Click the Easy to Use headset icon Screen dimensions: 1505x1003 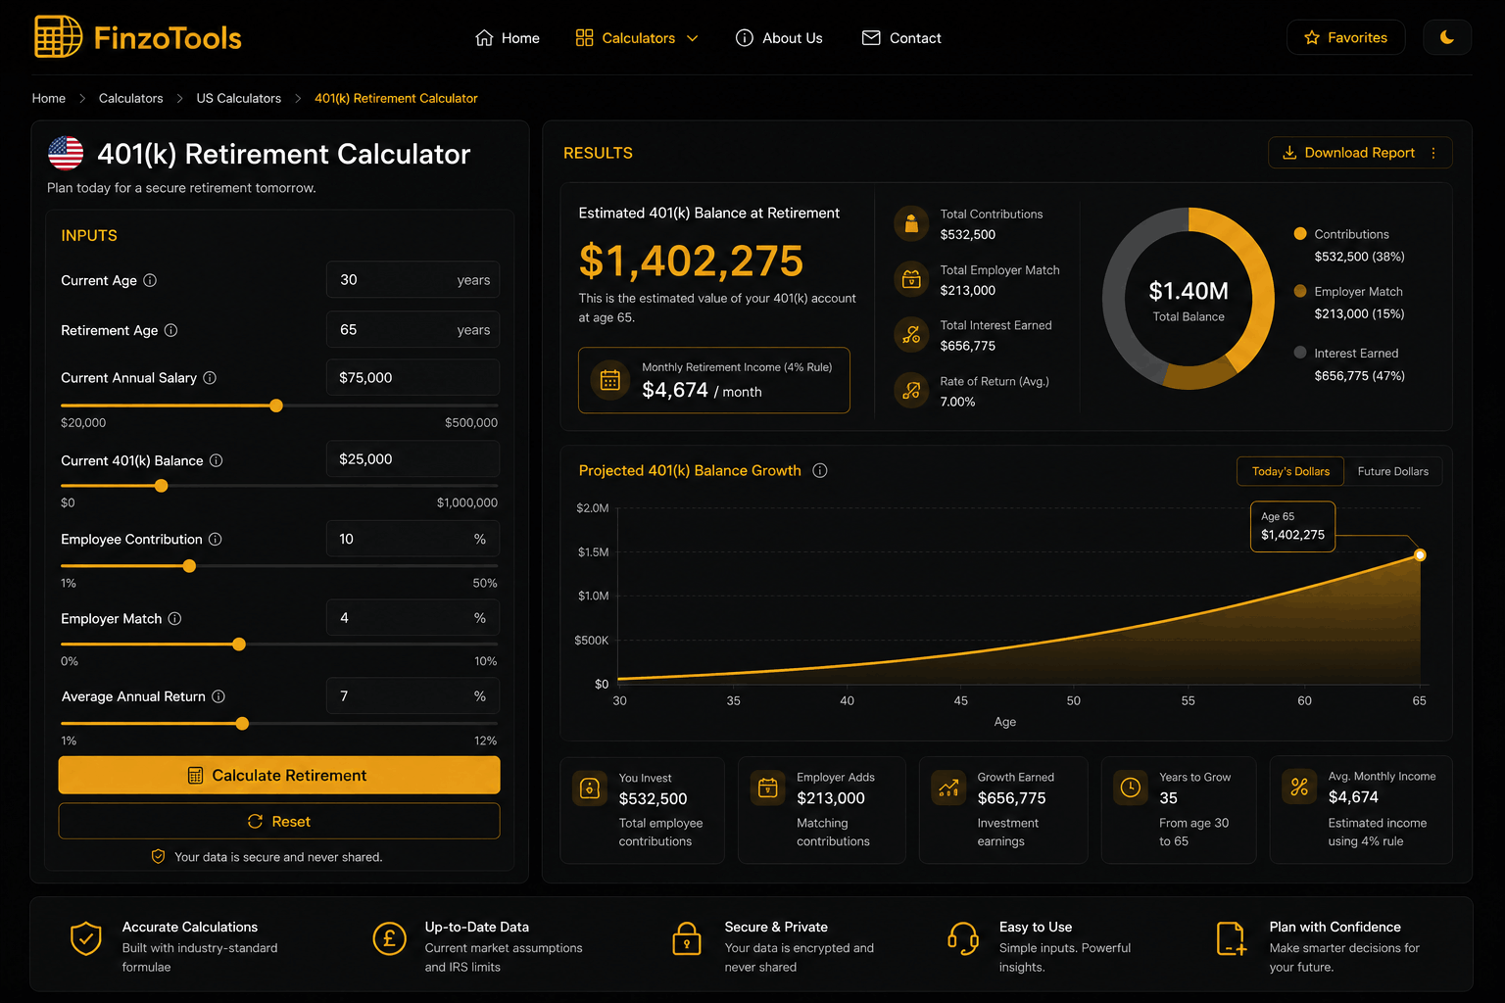tap(963, 938)
